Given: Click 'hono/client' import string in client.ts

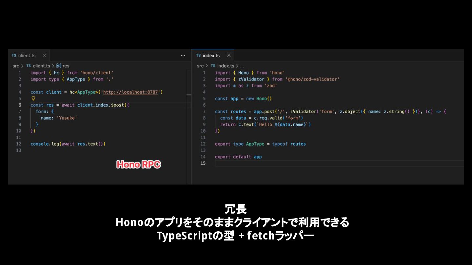Looking at the screenshot, I should pyautogui.click(x=97, y=73).
